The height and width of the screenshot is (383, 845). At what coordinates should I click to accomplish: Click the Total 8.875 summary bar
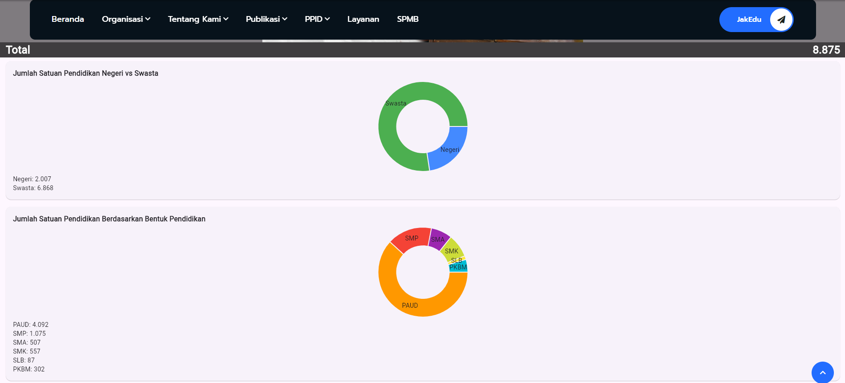422,50
